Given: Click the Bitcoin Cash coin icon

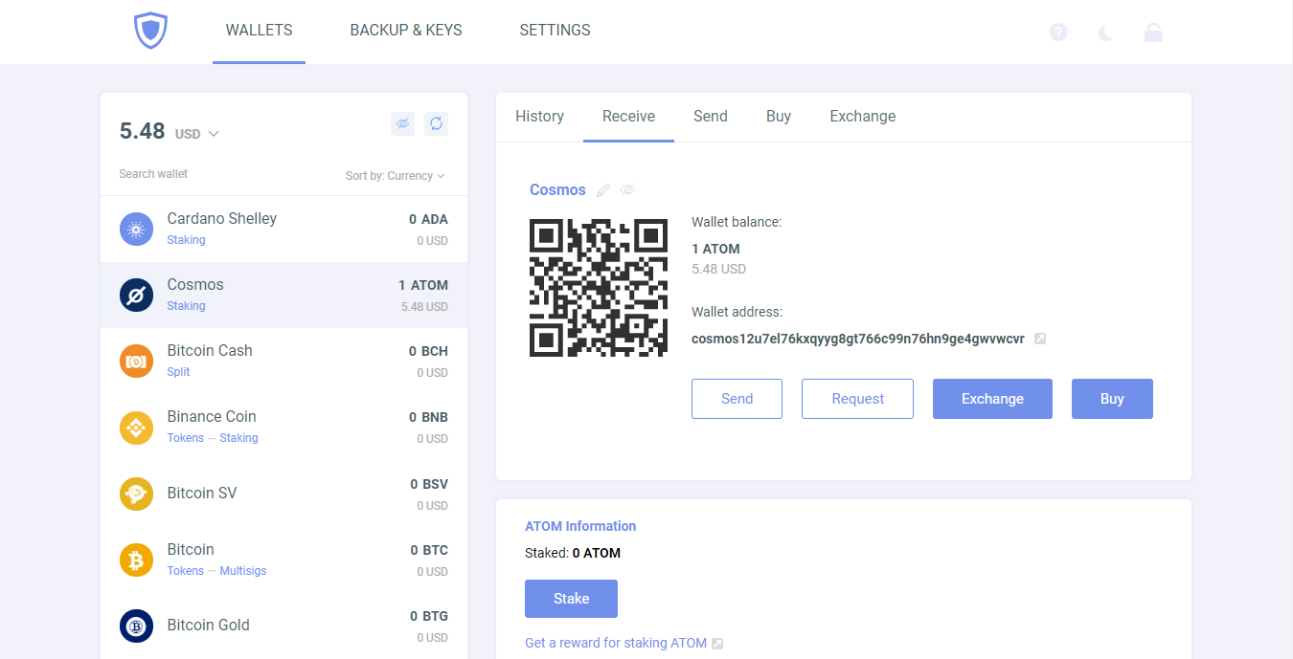Looking at the screenshot, I should pos(136,361).
